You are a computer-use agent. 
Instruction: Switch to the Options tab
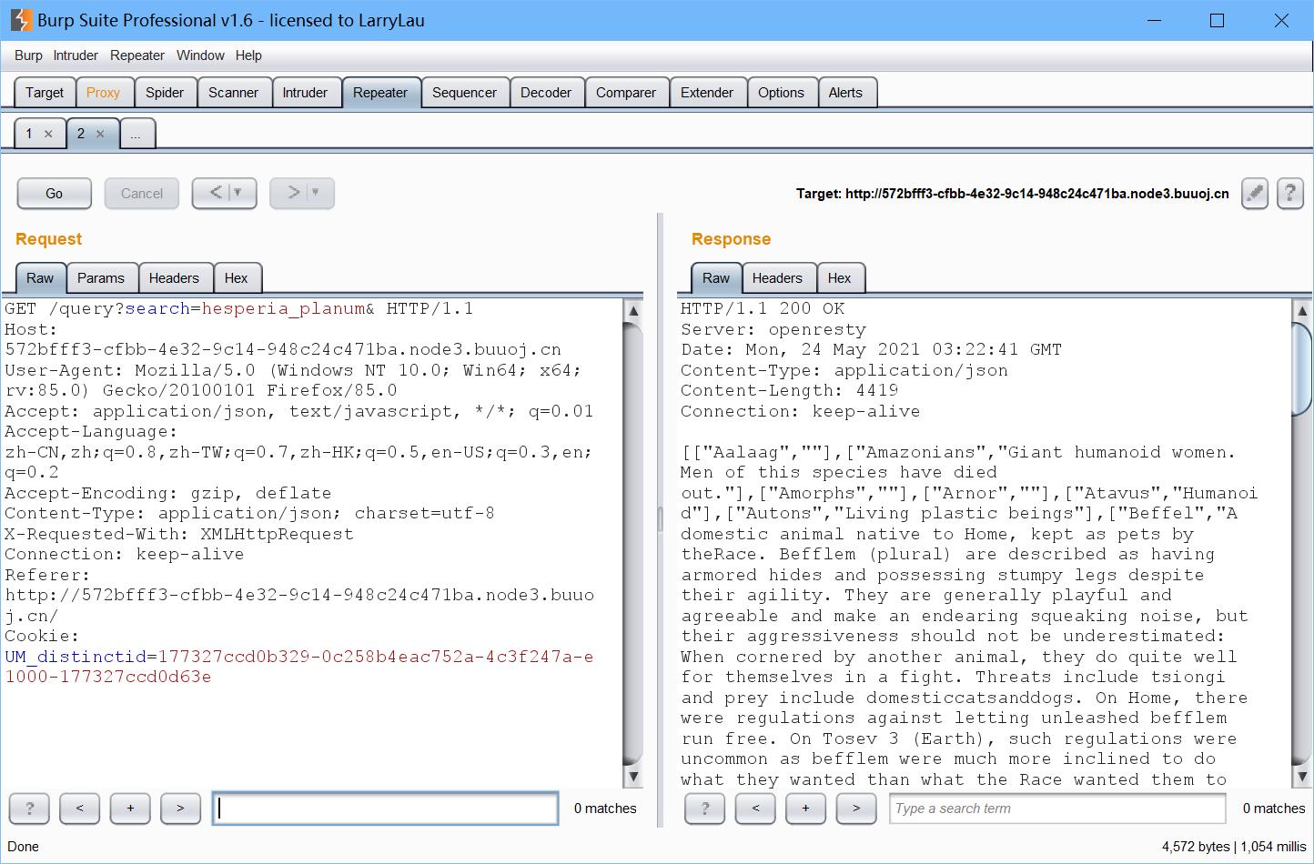coord(781,93)
